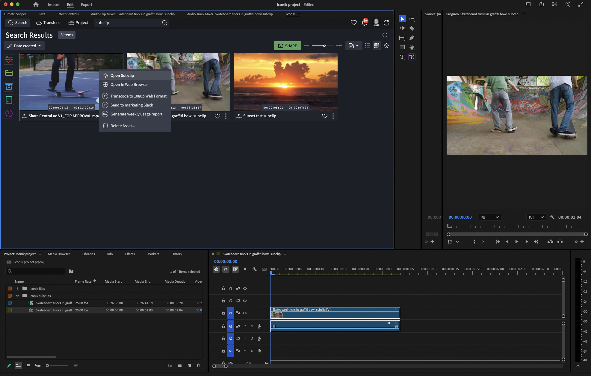The width and height of the screenshot is (591, 376).
Task: Click the thumbnail size slider handle
Action: [324, 46]
